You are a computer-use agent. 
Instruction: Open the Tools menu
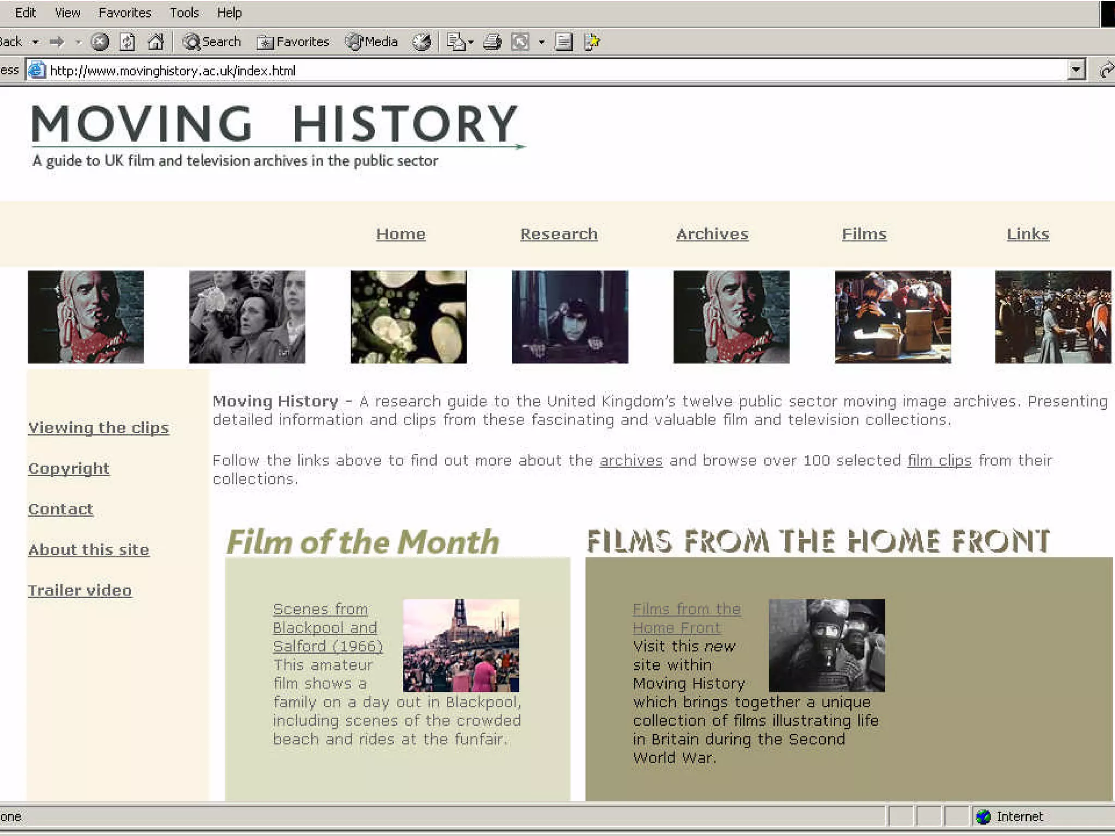184,13
